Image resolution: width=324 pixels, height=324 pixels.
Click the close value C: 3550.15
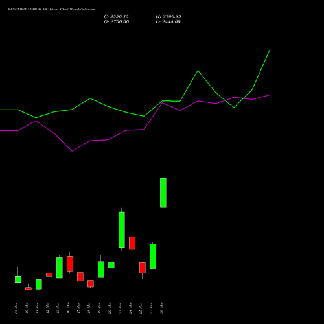point(116,17)
